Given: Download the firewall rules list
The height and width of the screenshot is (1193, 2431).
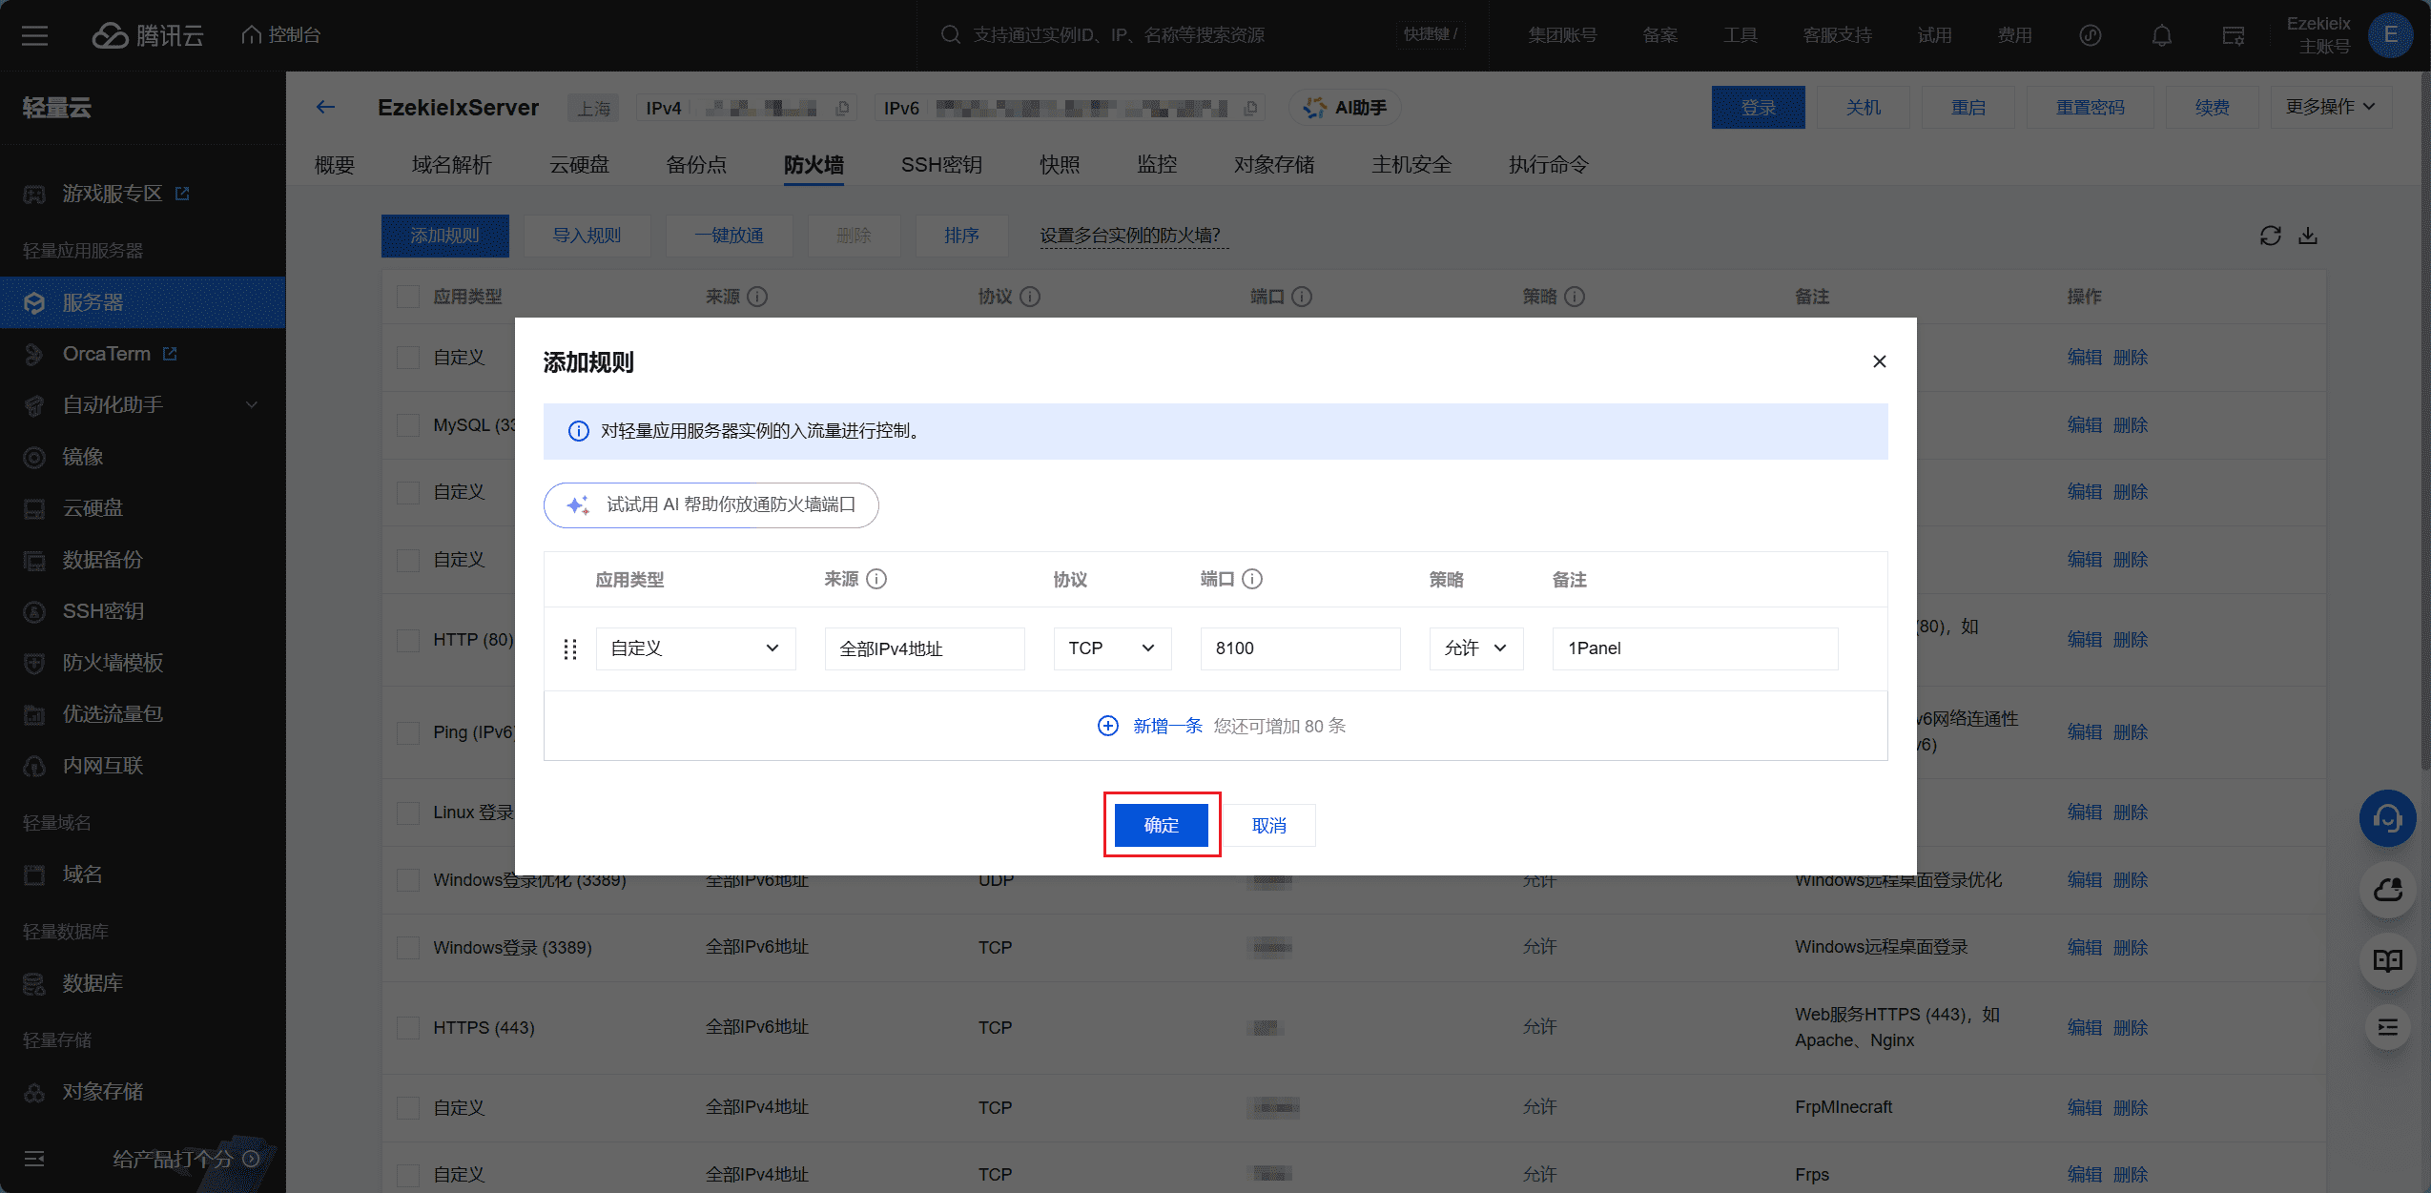Looking at the screenshot, I should tap(2308, 236).
